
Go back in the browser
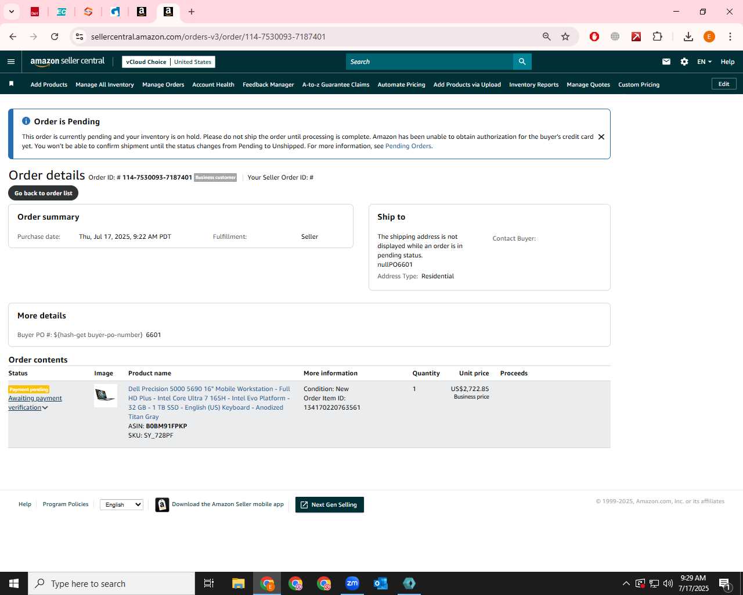click(13, 37)
